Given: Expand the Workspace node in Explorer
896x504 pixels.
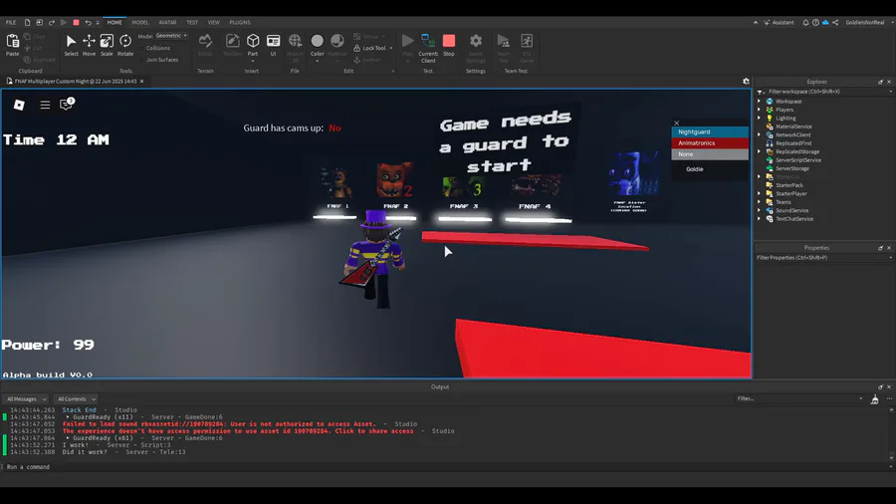Looking at the screenshot, I should pyautogui.click(x=760, y=102).
